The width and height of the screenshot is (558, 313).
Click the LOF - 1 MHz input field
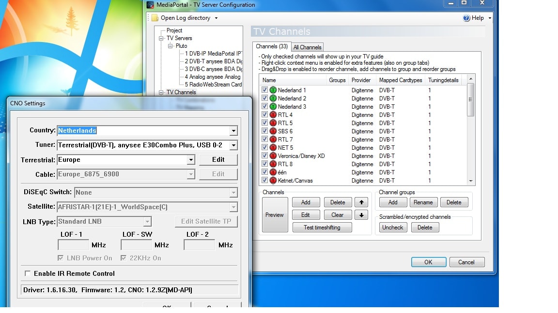pos(73,245)
